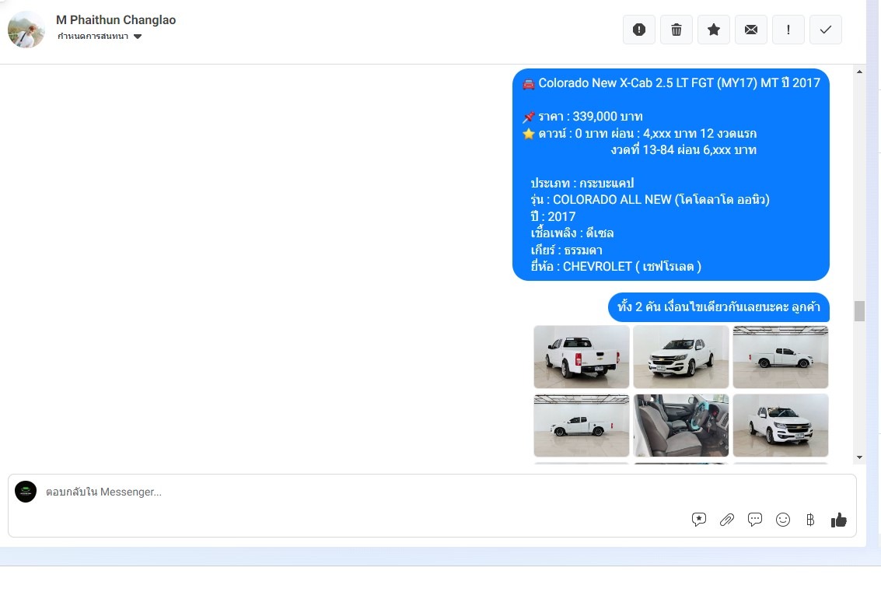The width and height of the screenshot is (881, 599).
Task: Open second-row right front-angle pickup photo
Action: click(x=781, y=426)
